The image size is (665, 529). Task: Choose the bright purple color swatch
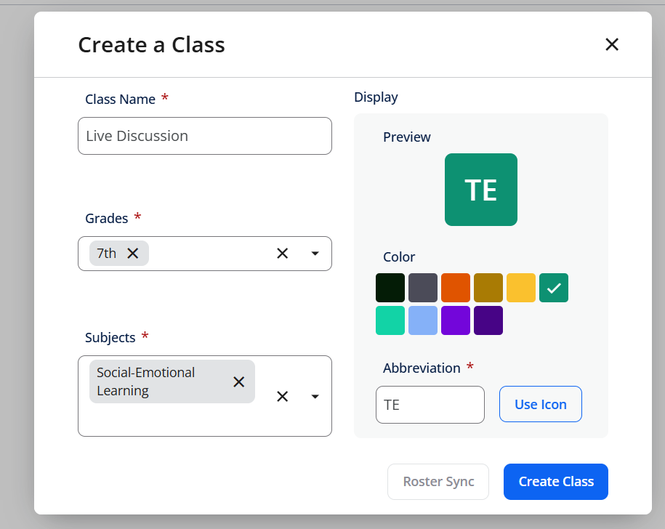coord(456,320)
